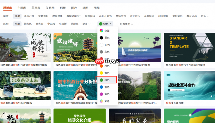Switch to the 图标 tab
The image size is (215, 123).
pyautogui.click(x=96, y=8)
